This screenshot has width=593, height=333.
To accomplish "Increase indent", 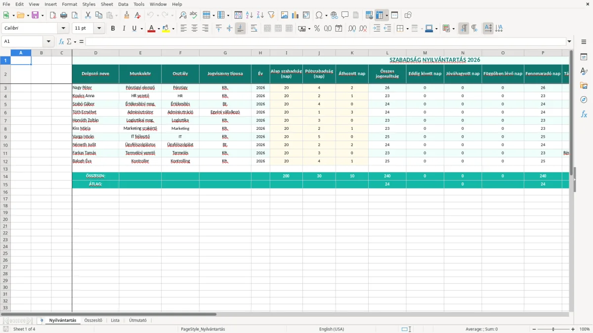I will coord(377,29).
